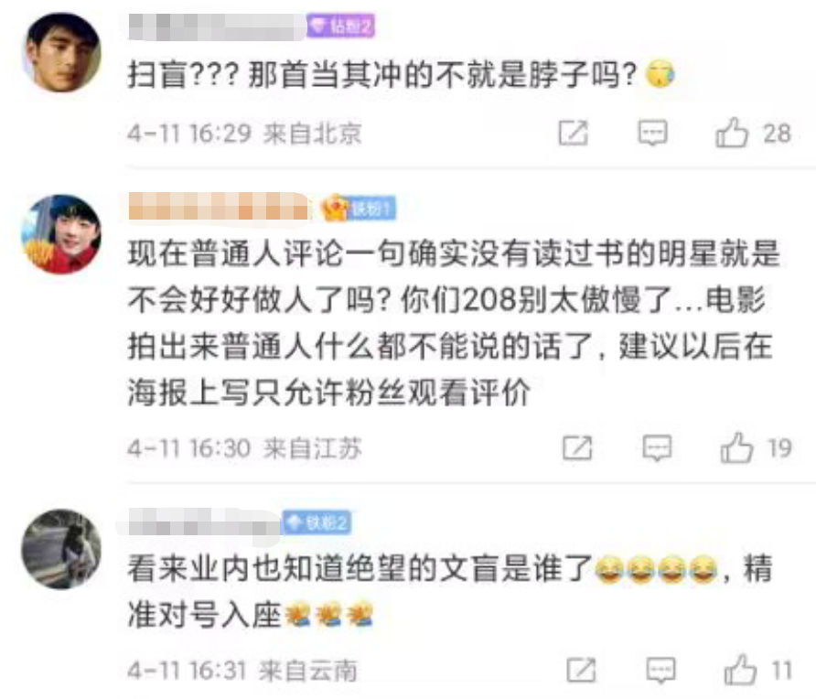Screen dimensions: 816x699
Task: Share the 16:29 Beijing comment
Action: tap(573, 133)
